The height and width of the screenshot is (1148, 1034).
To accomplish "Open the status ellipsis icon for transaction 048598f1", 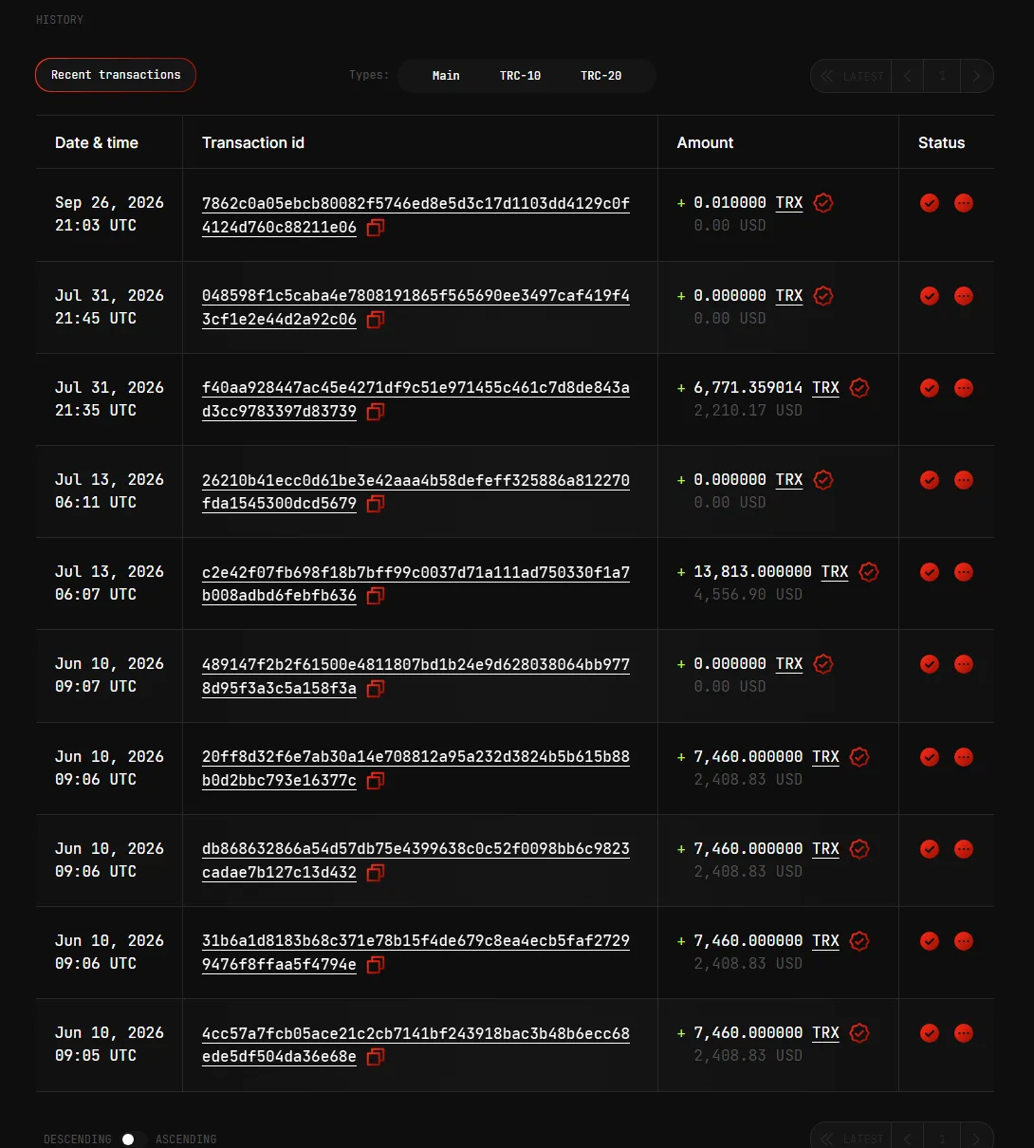I will (x=964, y=296).
